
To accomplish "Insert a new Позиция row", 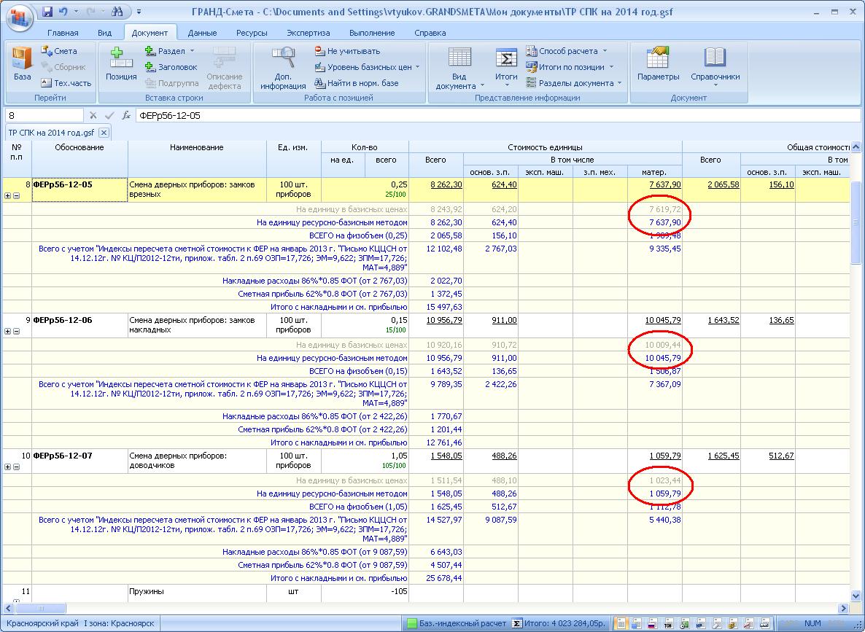I will [120, 63].
